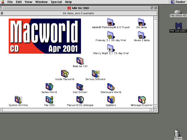Click the vertical scrollbar up arrow

[x=155, y=18]
